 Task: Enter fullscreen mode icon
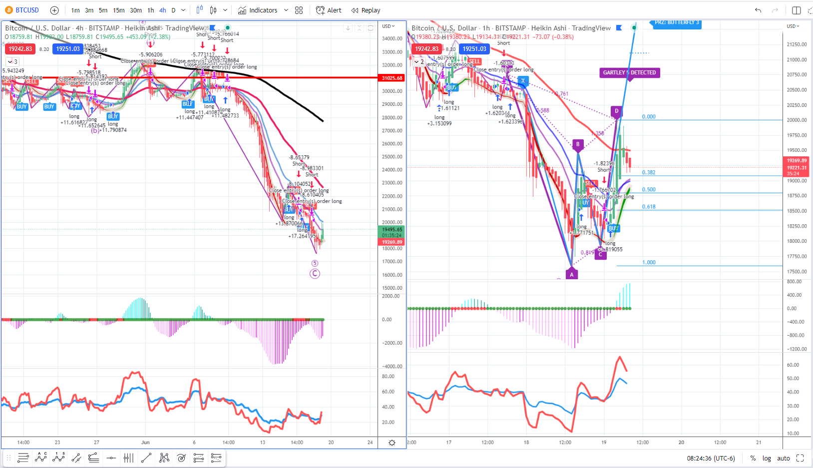[800, 459]
